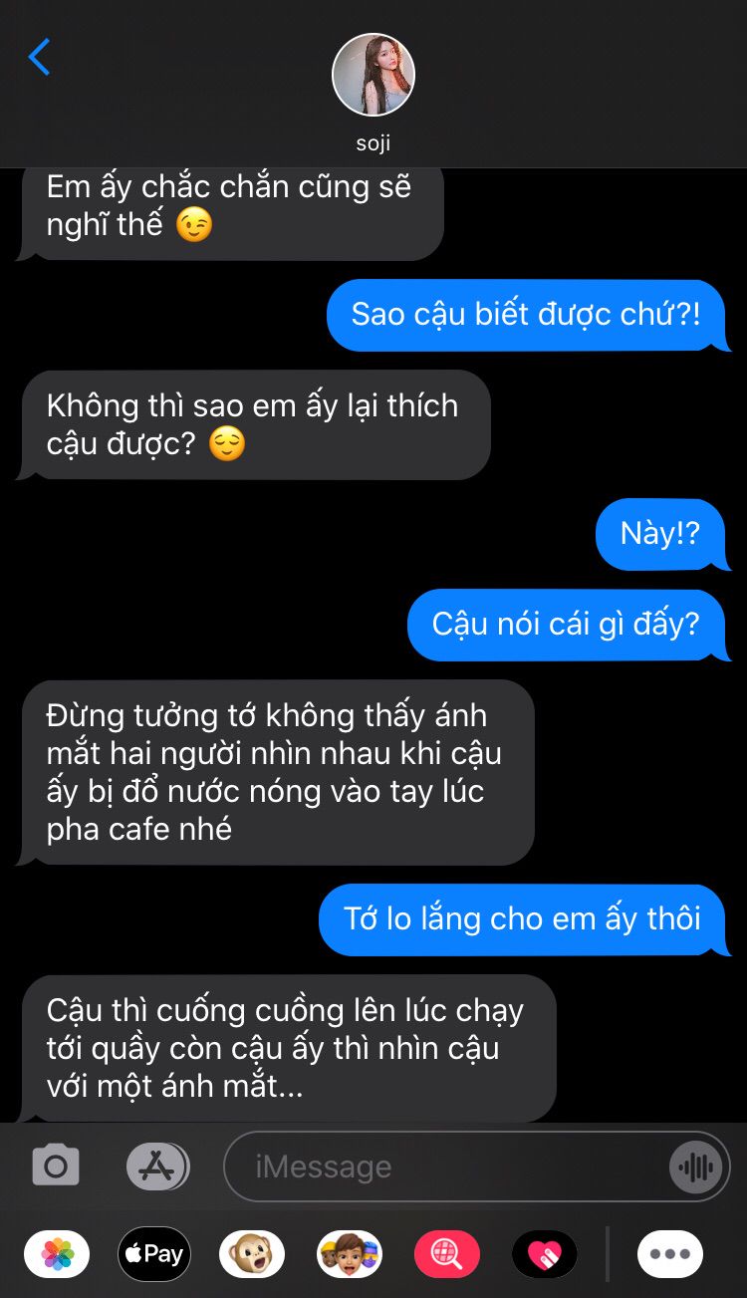Select the "Sao cậu biết được chứ?!" bubble

(x=528, y=315)
